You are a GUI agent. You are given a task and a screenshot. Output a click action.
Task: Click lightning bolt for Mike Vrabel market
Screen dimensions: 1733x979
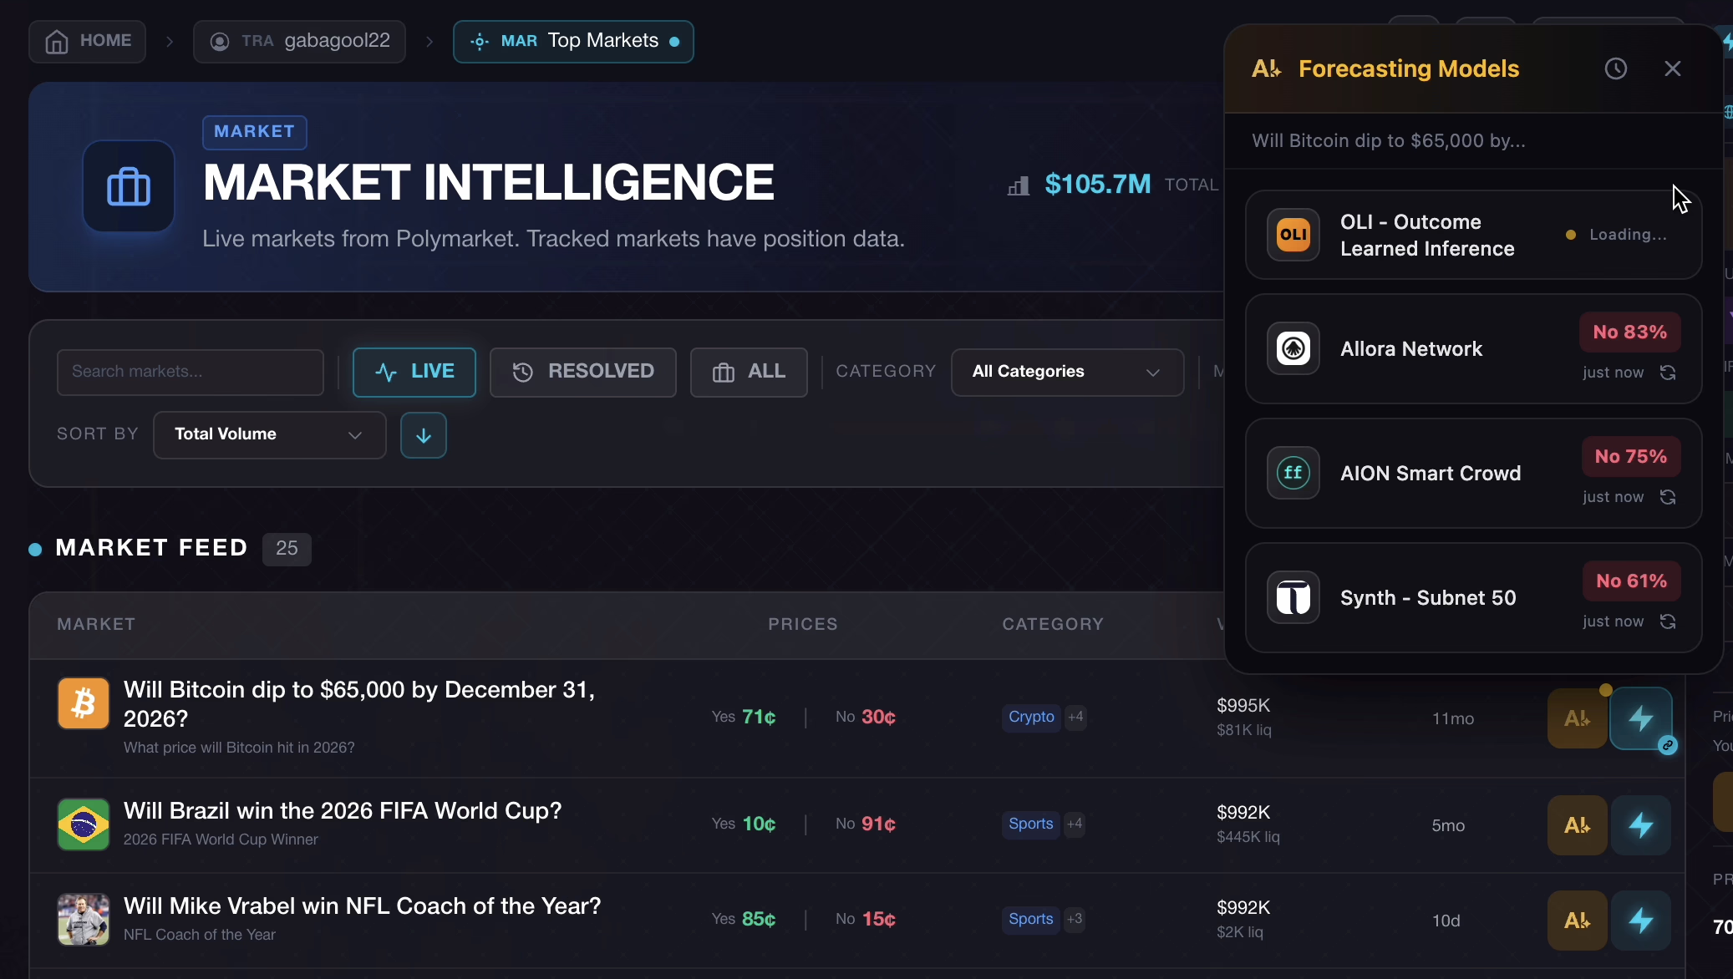(x=1640, y=921)
